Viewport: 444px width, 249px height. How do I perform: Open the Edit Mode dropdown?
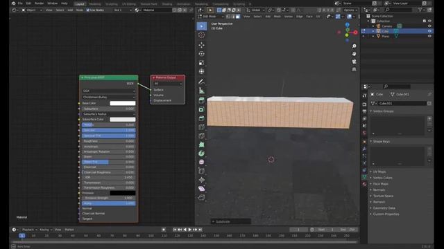[210, 17]
